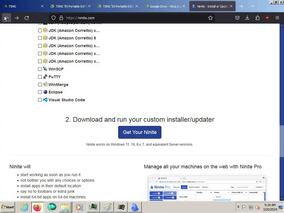This screenshot has width=284, height=213.
Task: Select the Firefox taskbar button
Action: (x=37, y=207)
